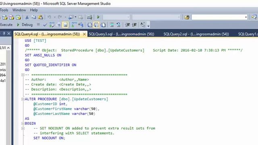Click the USE [TEST] line
The image size is (258, 145).
coord(35,41)
